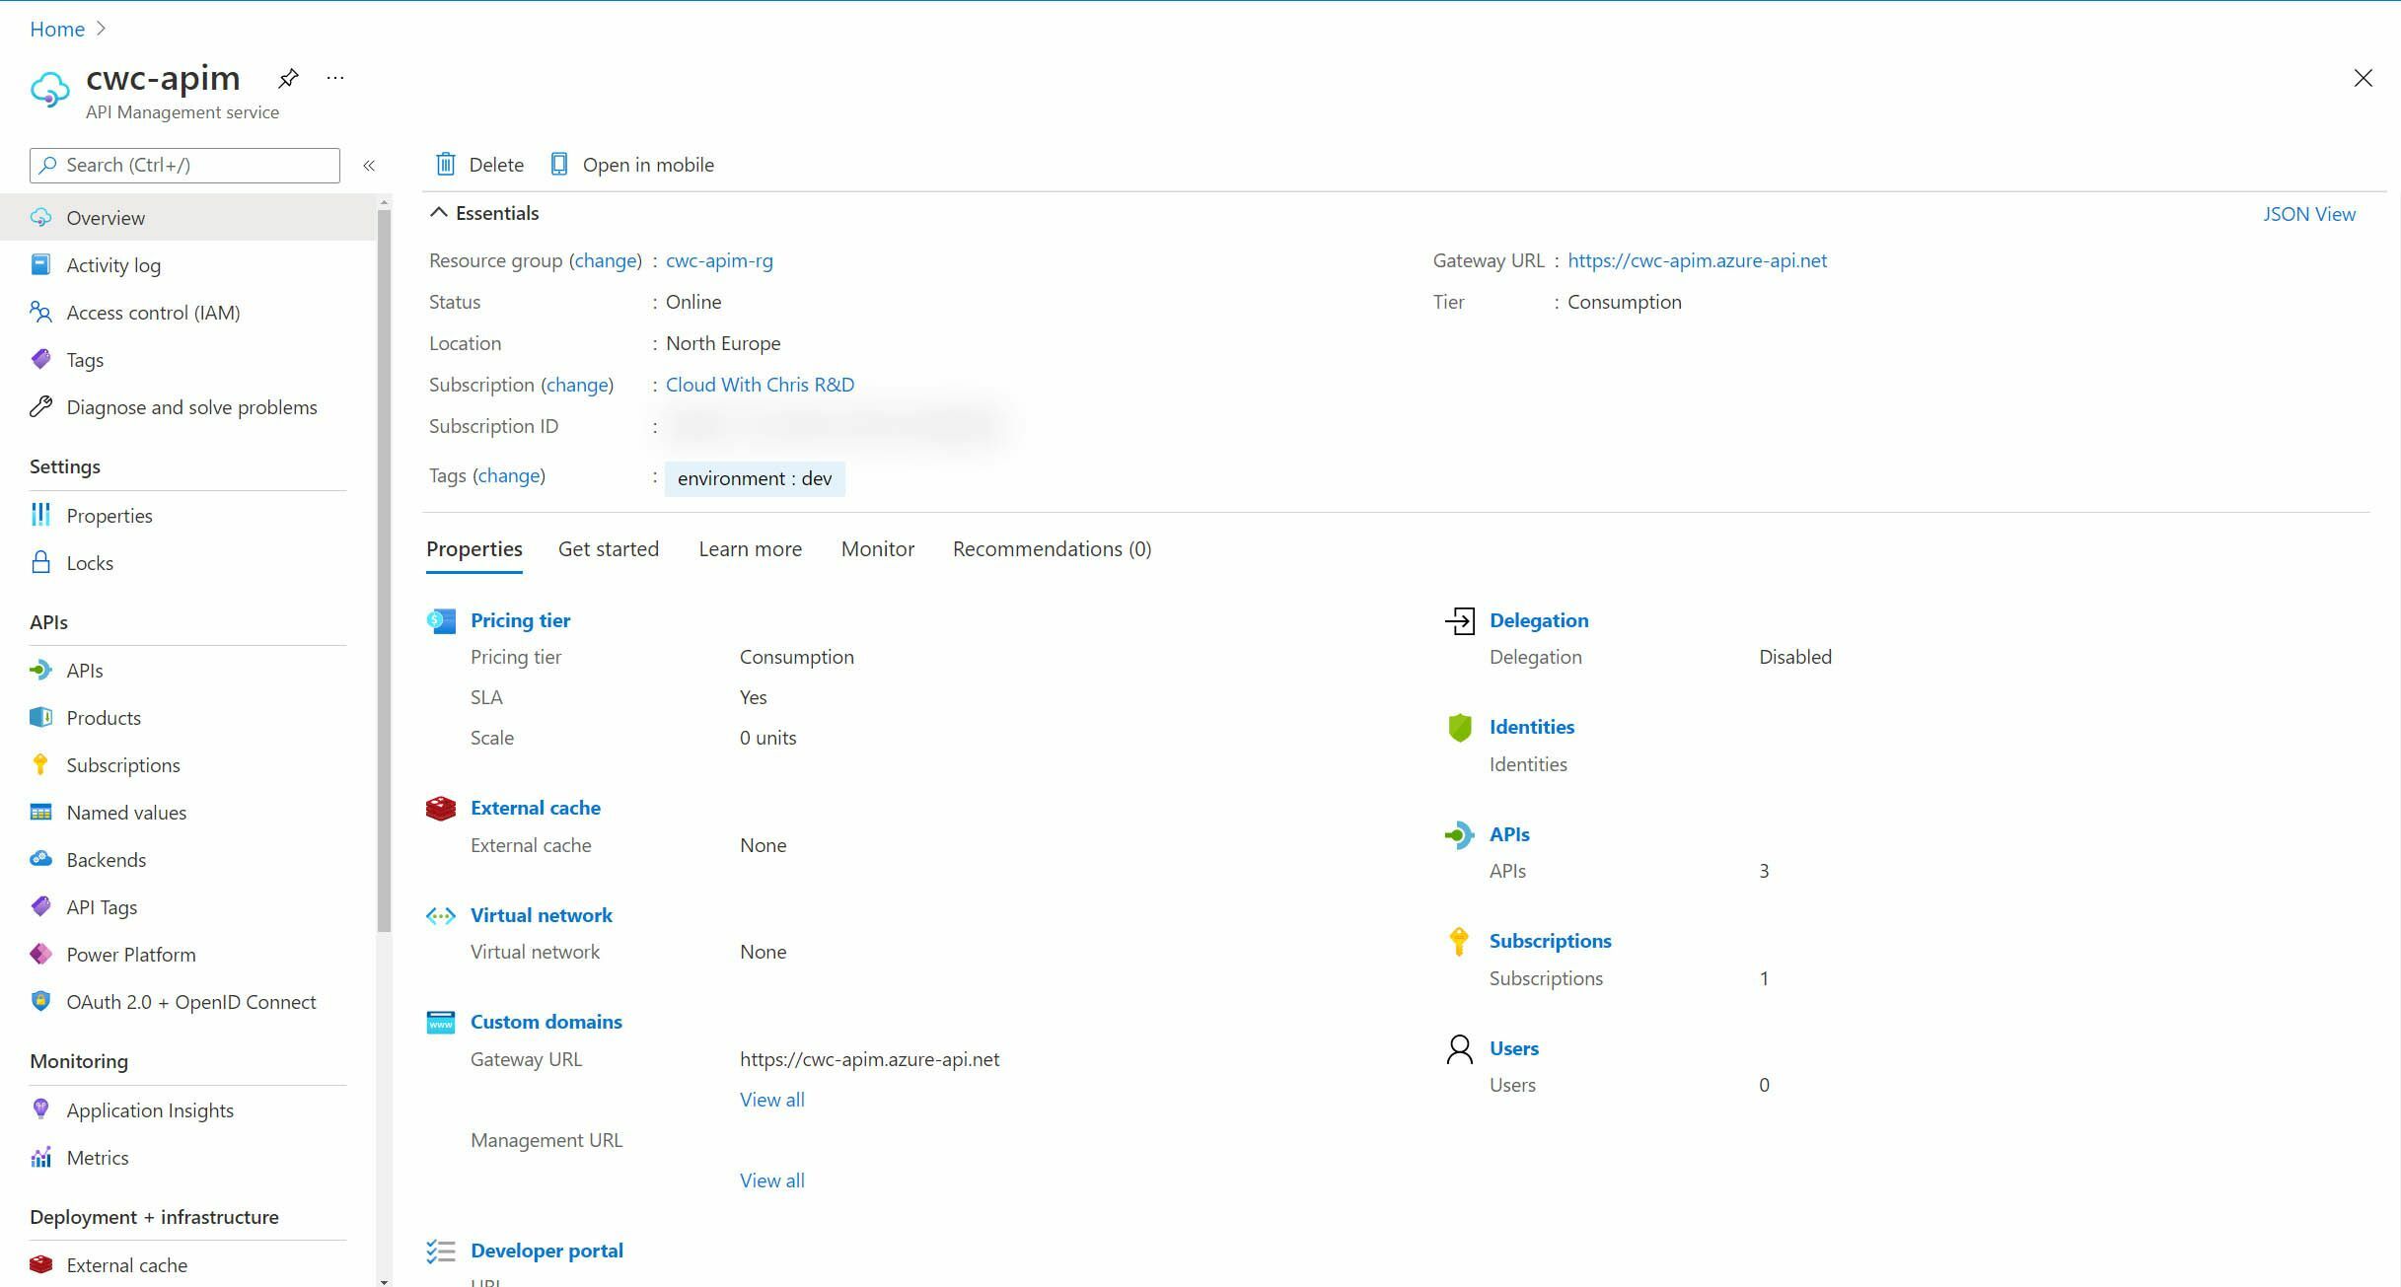This screenshot has height=1287, width=2401.
Task: Open the ellipsis more options menu
Action: [334, 78]
